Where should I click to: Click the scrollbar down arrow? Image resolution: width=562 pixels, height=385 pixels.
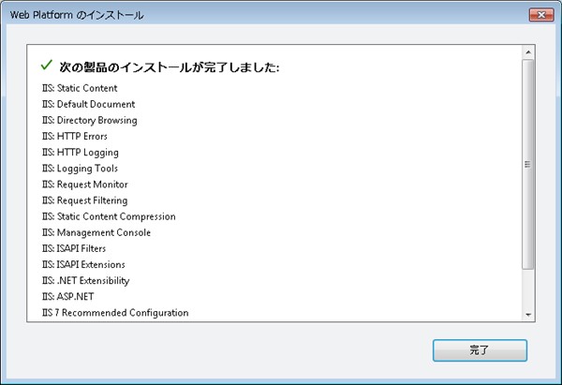click(527, 315)
